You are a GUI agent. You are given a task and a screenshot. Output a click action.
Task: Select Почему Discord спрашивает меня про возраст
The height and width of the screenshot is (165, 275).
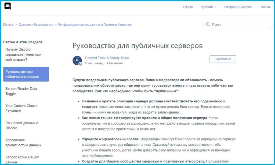point(23,54)
